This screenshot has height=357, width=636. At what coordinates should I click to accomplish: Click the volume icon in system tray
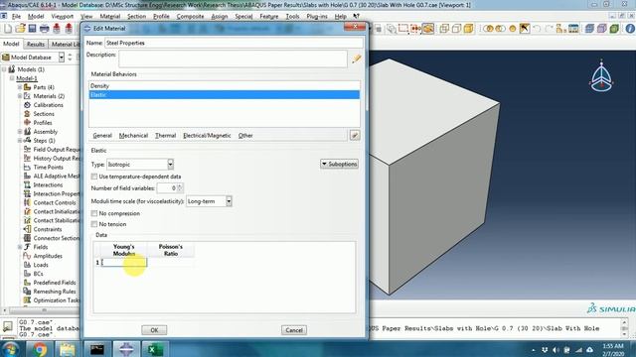(556, 350)
